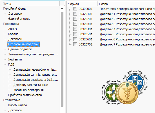This screenshot has width=155, height=113.
Task: Open Декларація спеціальна 0121 item
Action: click(x=36, y=80)
